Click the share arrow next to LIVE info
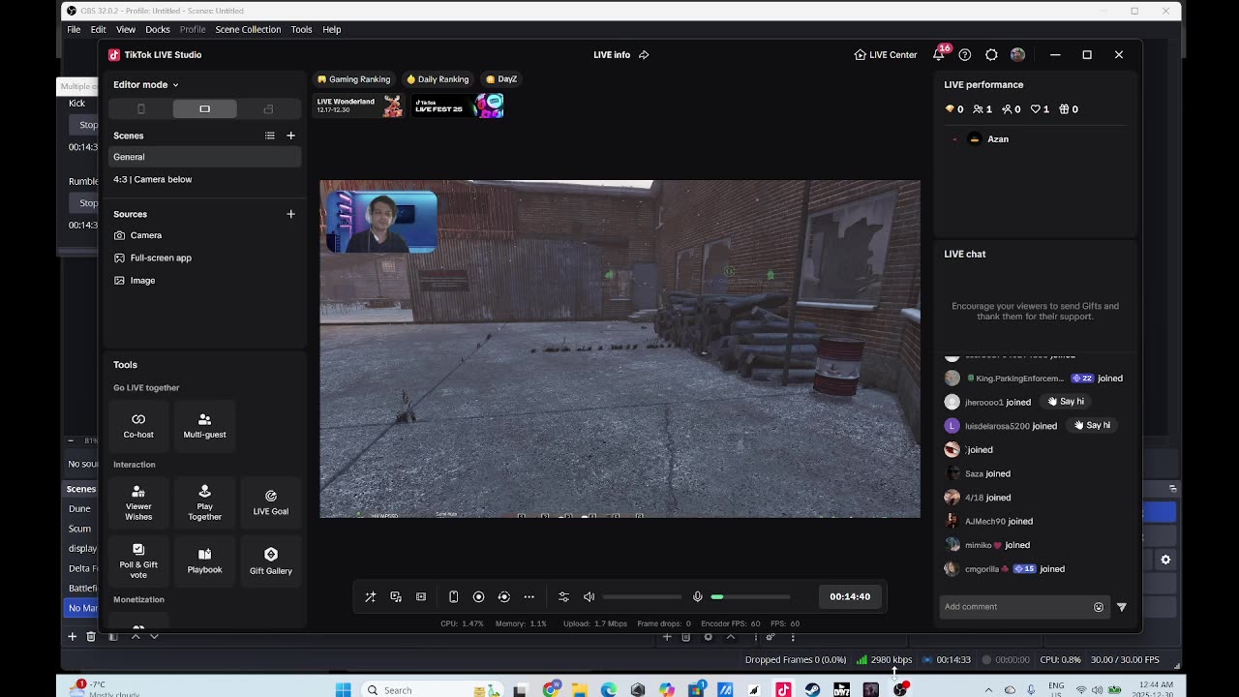This screenshot has width=1239, height=697. pyautogui.click(x=644, y=55)
